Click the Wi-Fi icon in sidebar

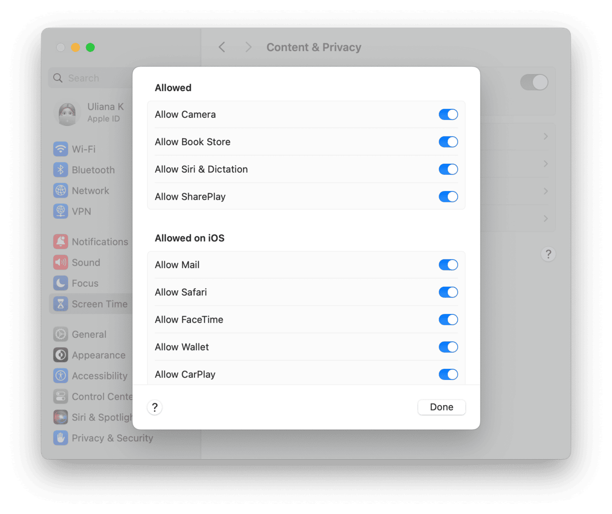[x=60, y=149]
